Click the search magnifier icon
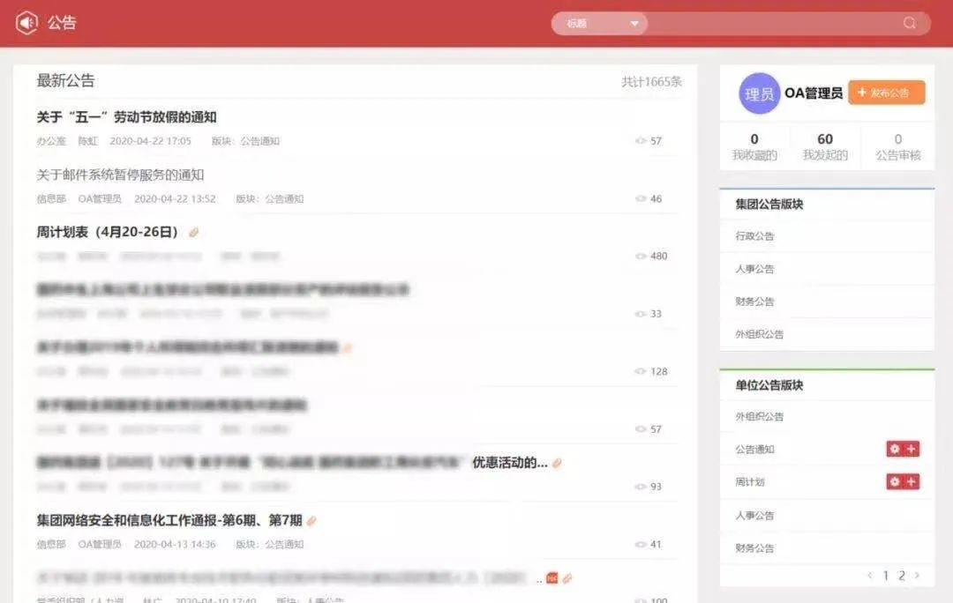 click(909, 23)
